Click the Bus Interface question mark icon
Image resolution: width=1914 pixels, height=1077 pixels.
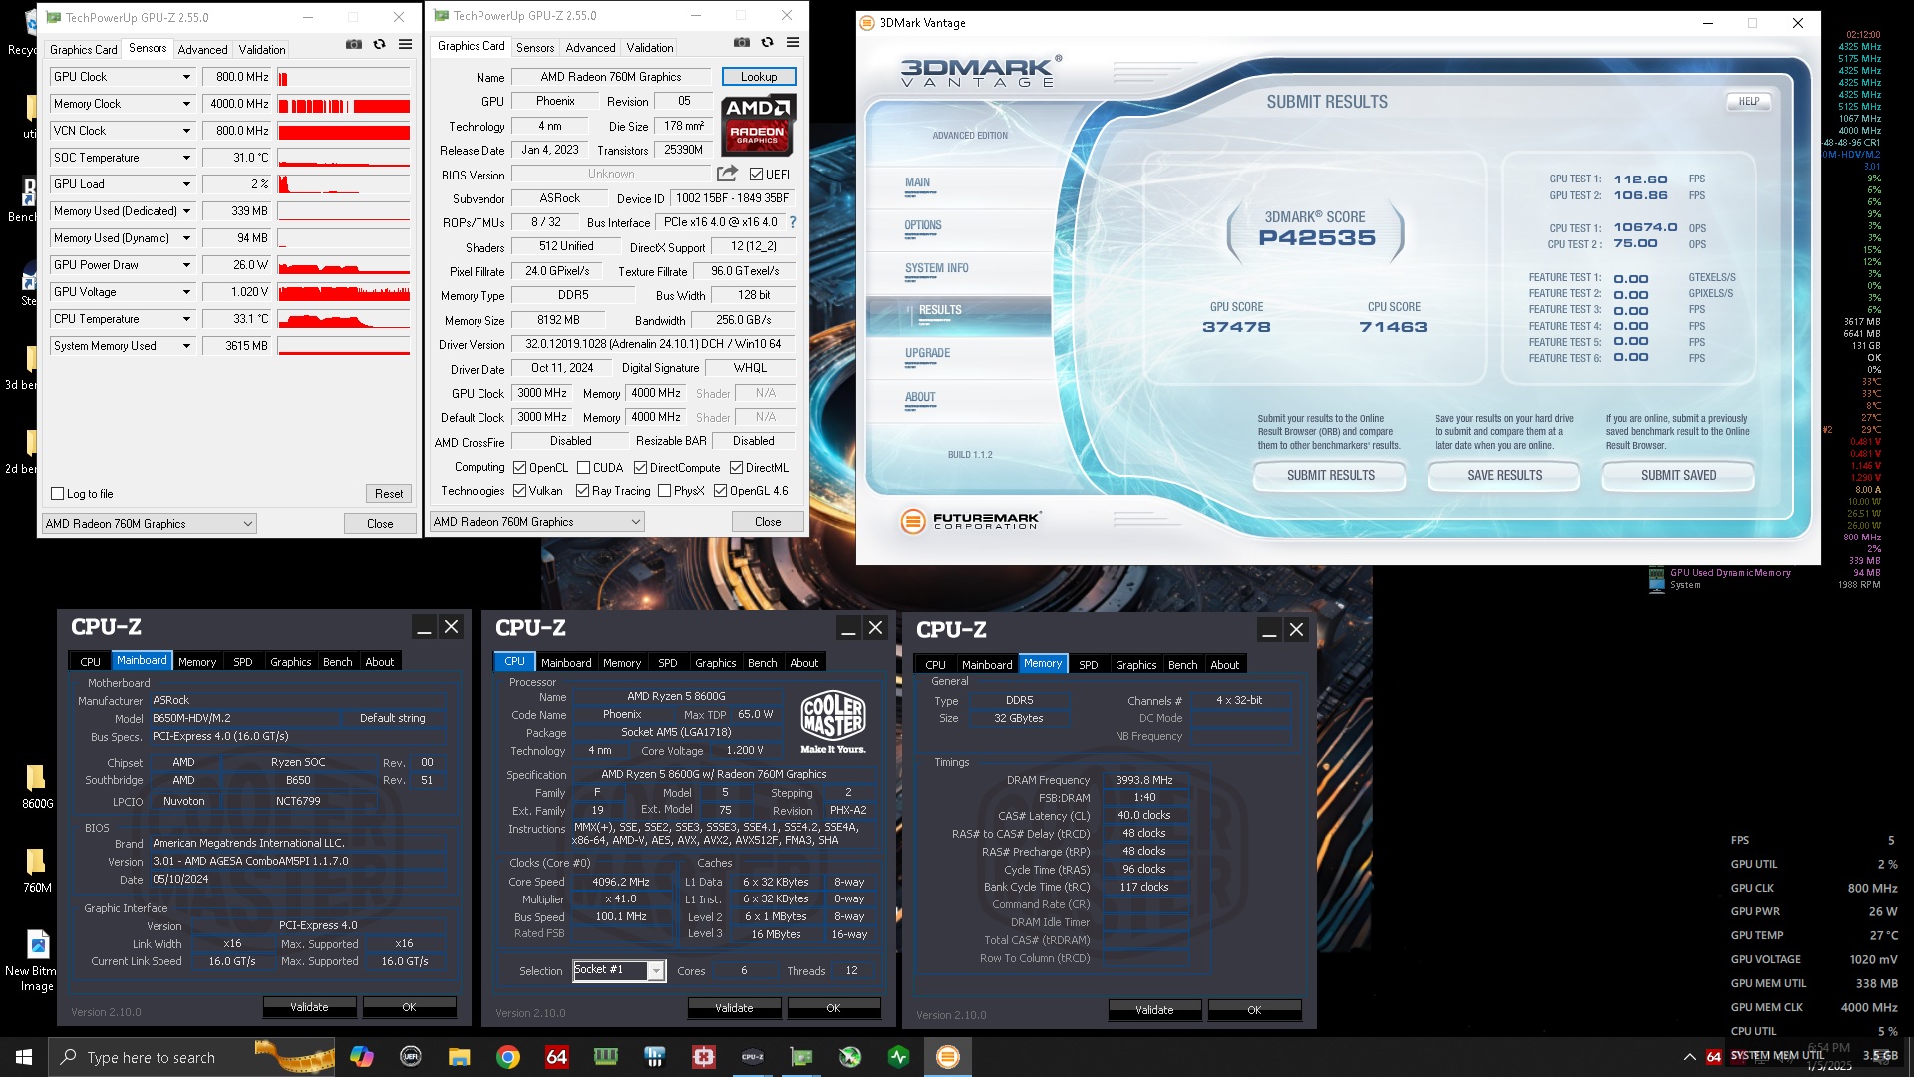[793, 222]
